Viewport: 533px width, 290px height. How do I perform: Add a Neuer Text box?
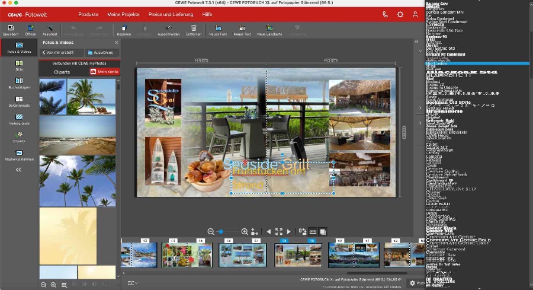(242, 28)
